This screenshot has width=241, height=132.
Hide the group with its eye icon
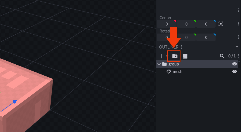pyautogui.click(x=235, y=64)
